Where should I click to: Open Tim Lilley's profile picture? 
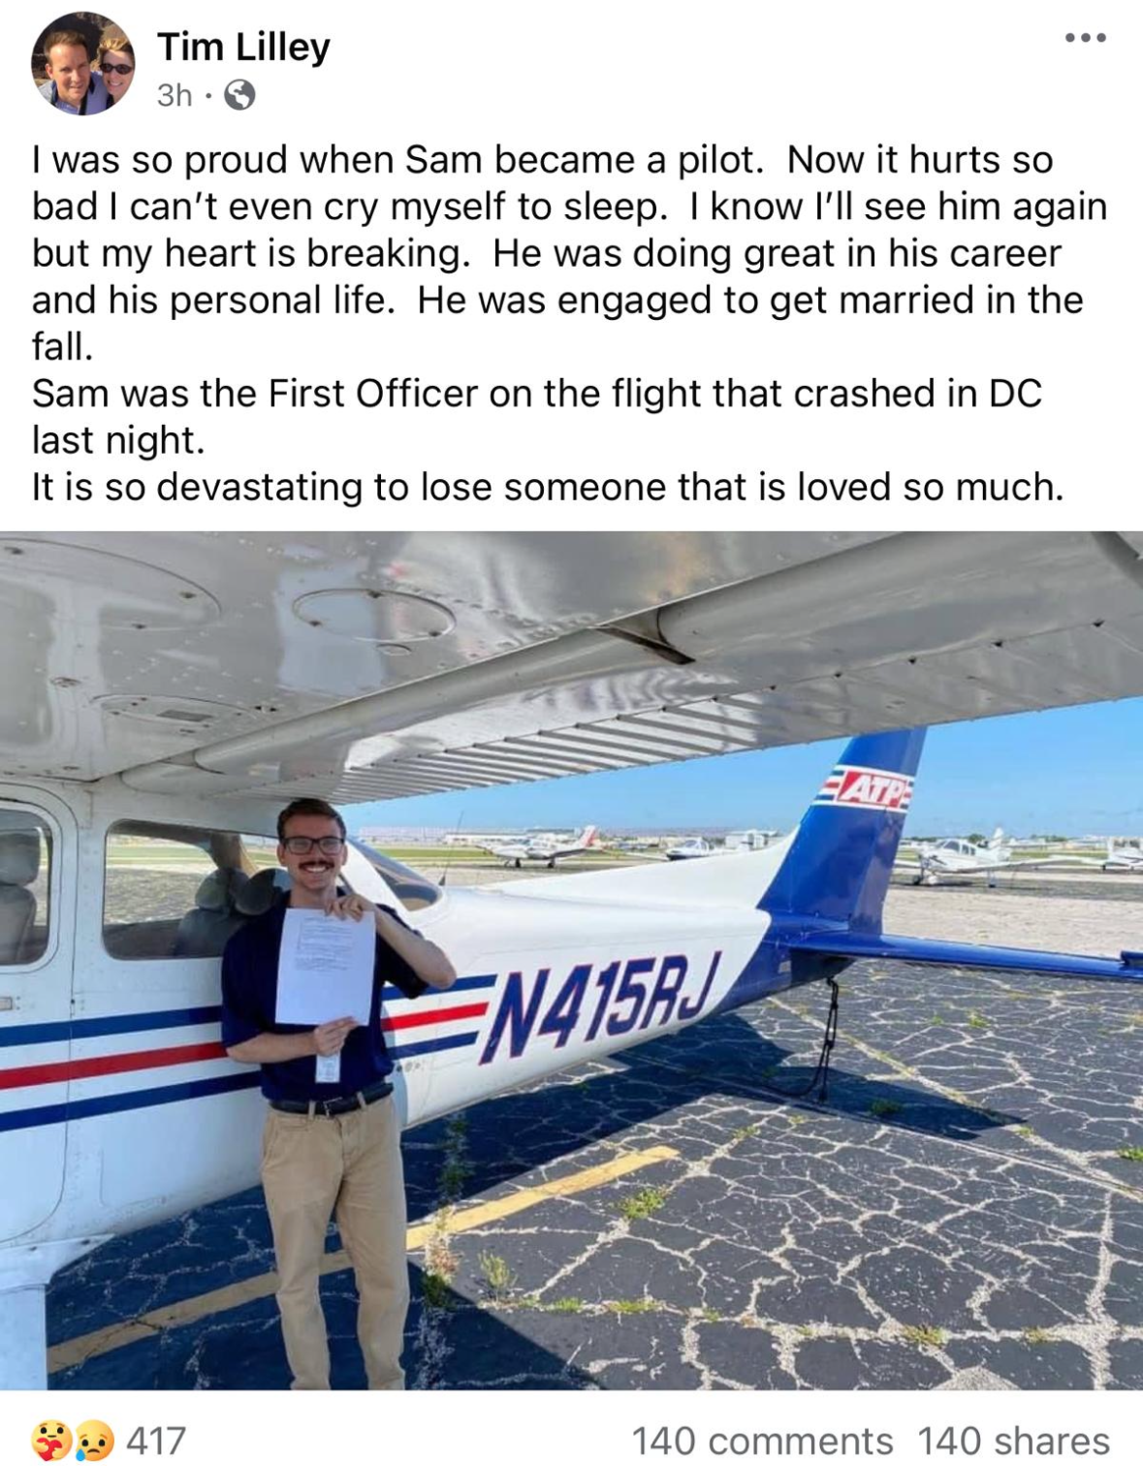coord(83,64)
